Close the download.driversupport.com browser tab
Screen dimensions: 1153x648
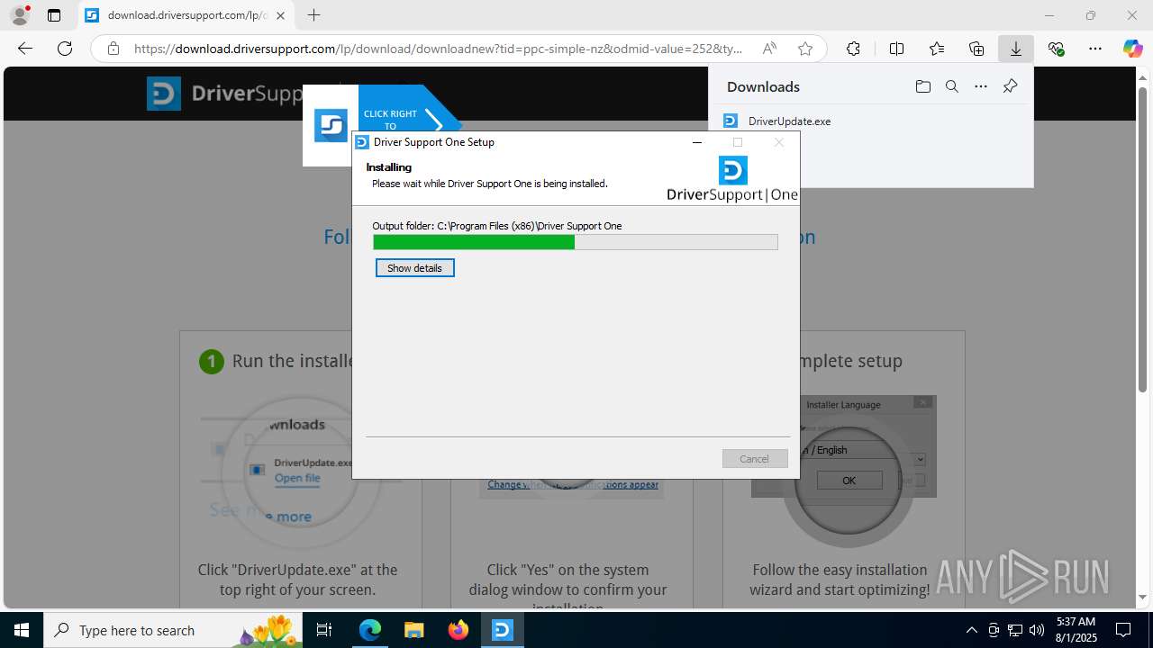point(280,15)
